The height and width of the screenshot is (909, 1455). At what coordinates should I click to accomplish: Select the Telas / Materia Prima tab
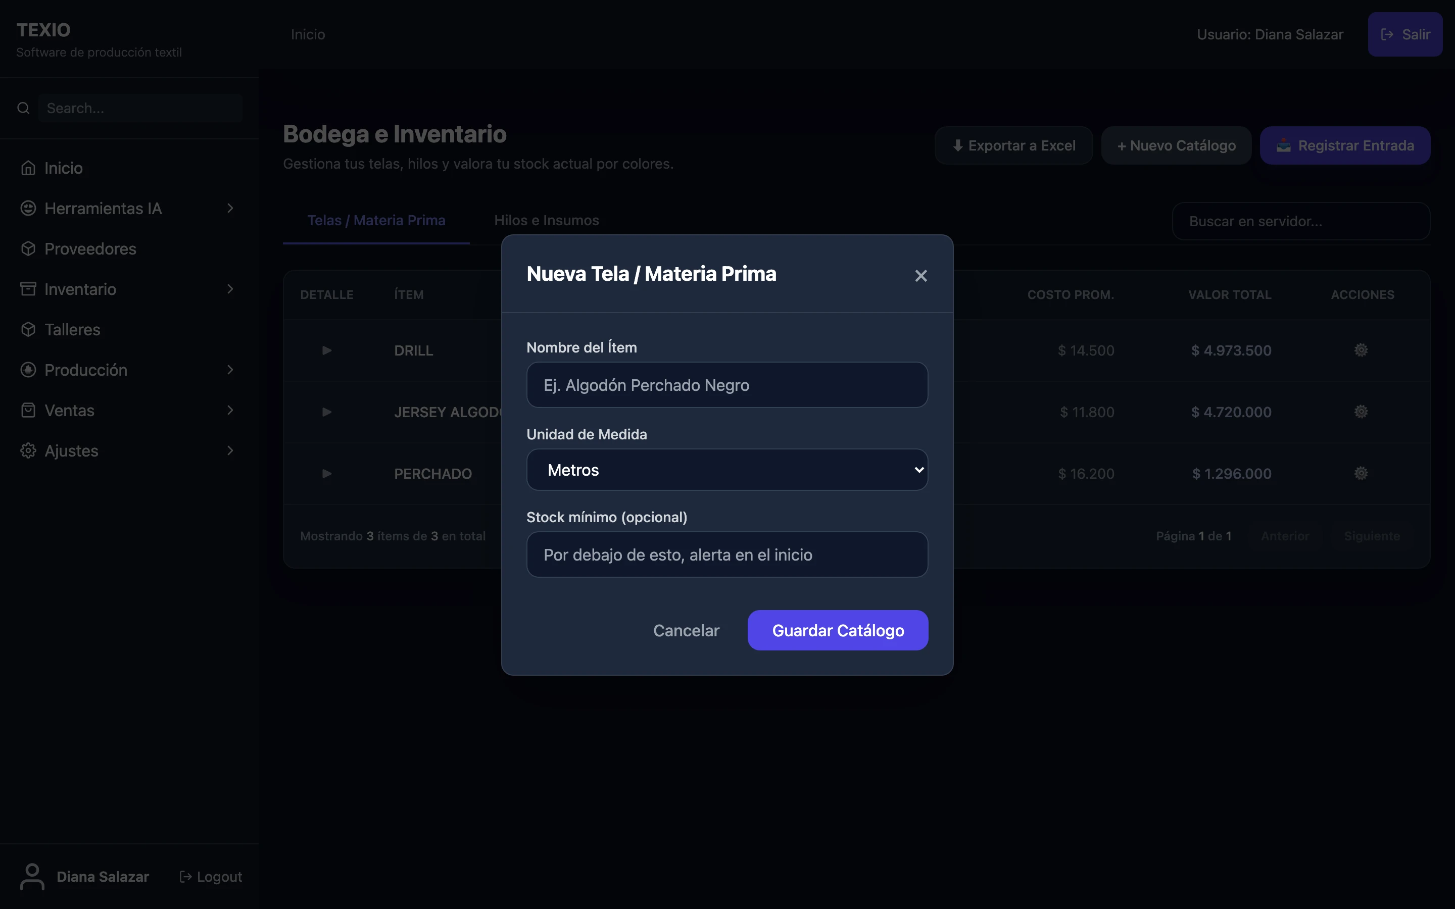tap(376, 220)
